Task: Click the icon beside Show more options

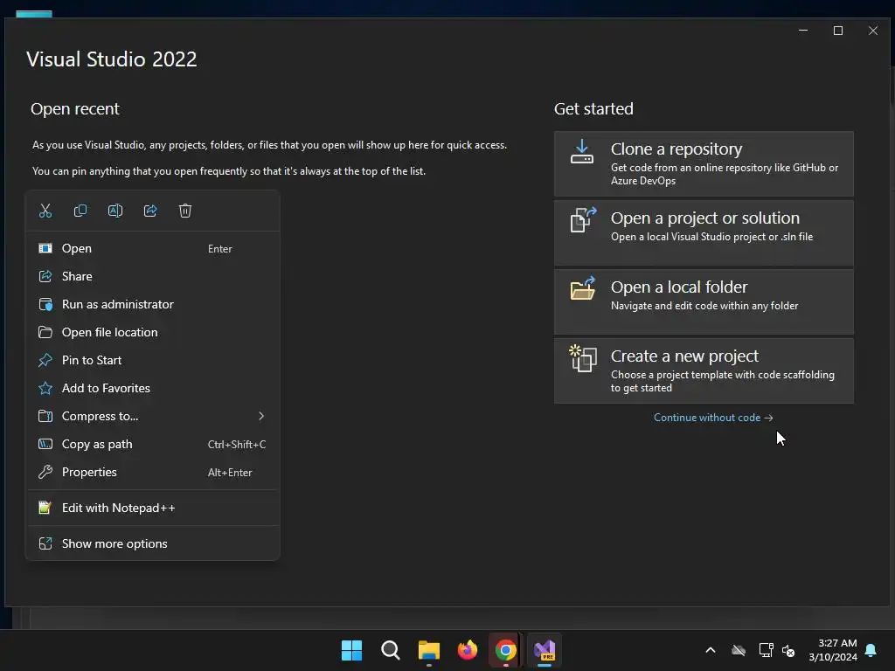Action: [45, 543]
